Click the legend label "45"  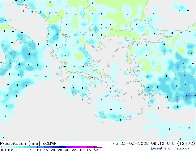(88, 150)
